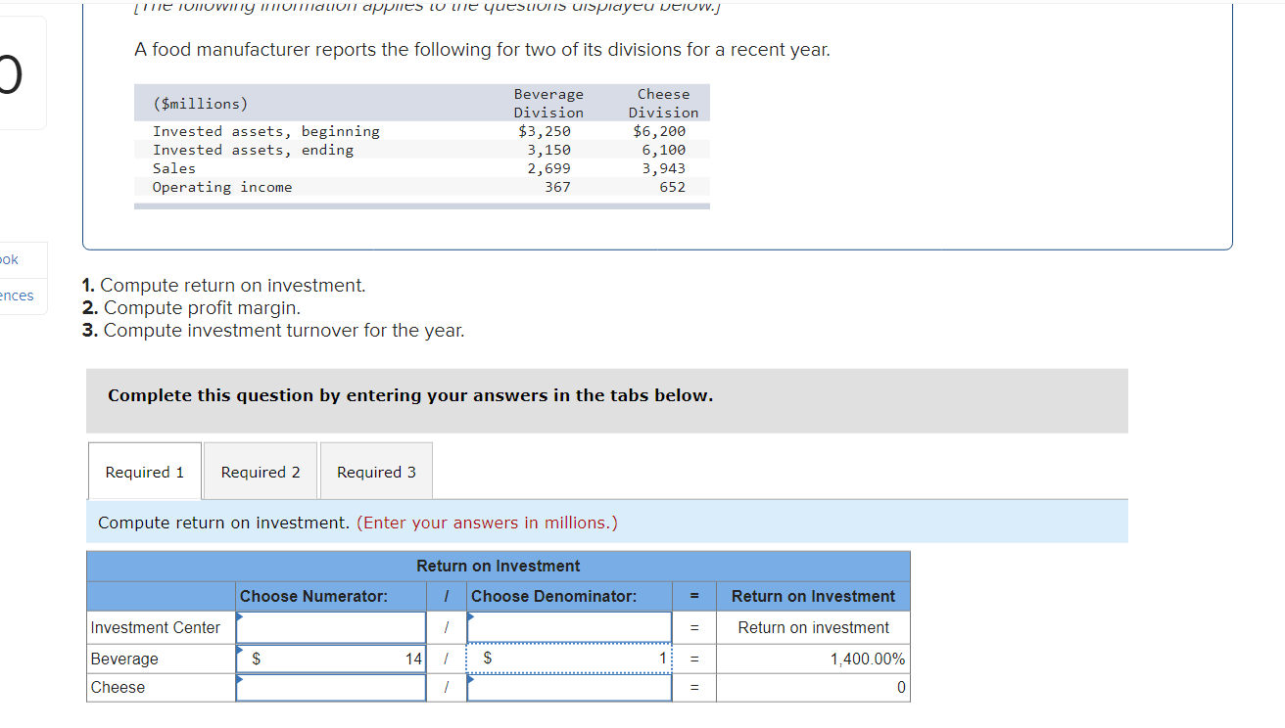This screenshot has width=1285, height=728.
Task: Select the Return on investment label under the header
Action: click(x=813, y=627)
